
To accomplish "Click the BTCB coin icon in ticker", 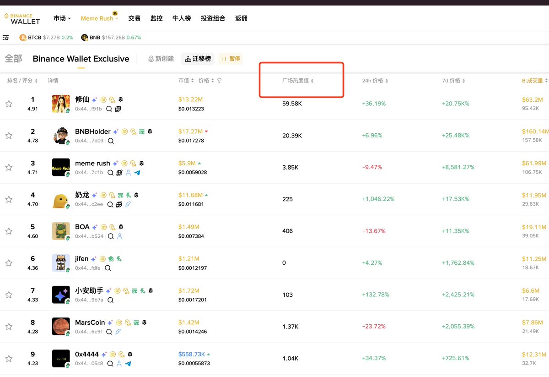I will pyautogui.click(x=23, y=38).
